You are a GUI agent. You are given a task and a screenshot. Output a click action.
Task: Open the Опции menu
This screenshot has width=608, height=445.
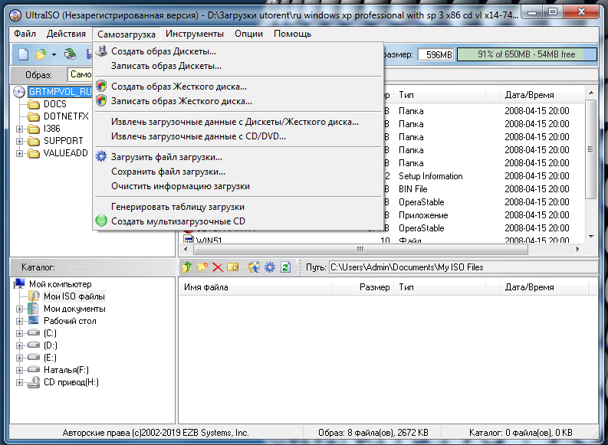tap(248, 34)
